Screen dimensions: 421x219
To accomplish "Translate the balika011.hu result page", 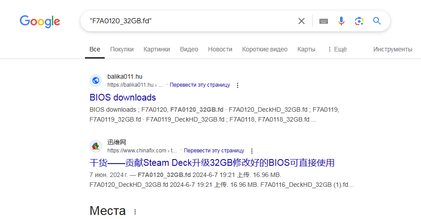I will click(x=200, y=85).
